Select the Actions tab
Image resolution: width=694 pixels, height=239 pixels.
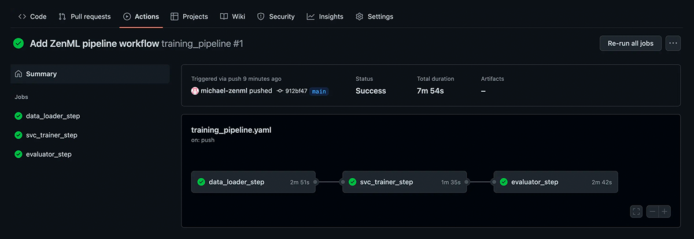pyautogui.click(x=141, y=17)
